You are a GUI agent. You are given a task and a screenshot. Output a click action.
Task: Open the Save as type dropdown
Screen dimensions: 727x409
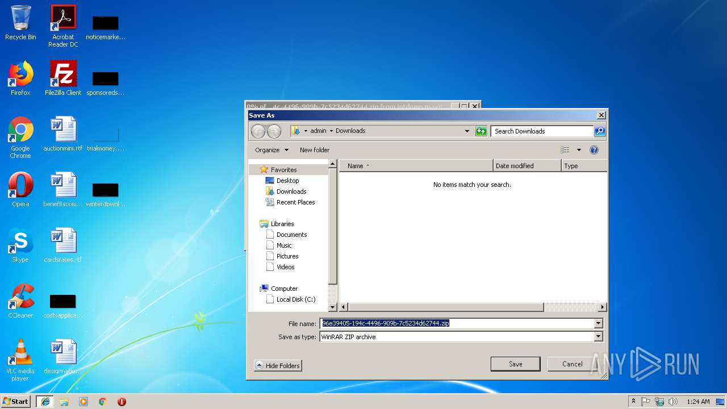598,337
